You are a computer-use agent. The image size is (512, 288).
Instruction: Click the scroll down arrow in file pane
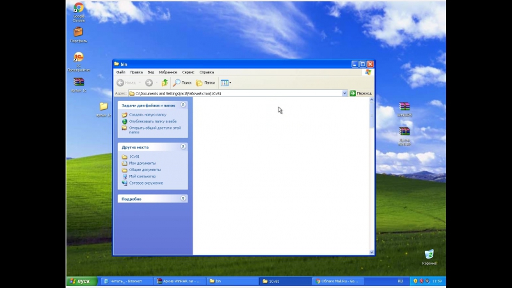point(372,252)
